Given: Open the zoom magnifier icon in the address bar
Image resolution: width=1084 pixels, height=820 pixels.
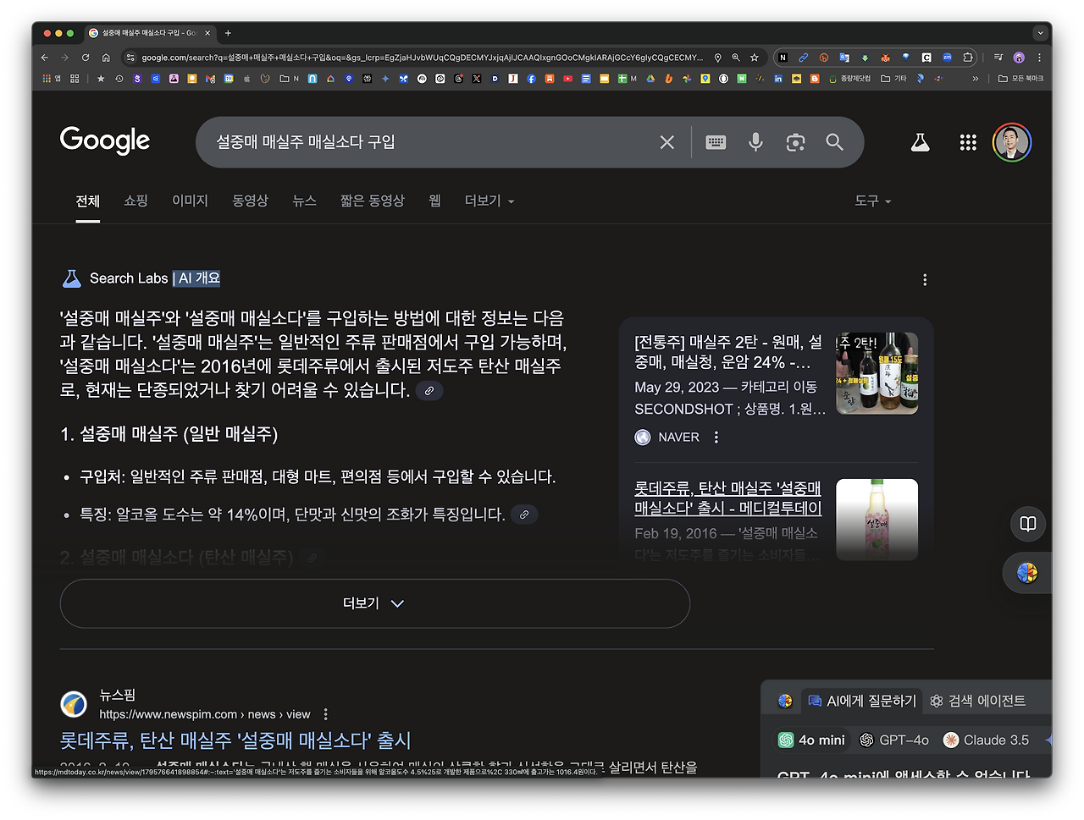Looking at the screenshot, I should click(736, 58).
